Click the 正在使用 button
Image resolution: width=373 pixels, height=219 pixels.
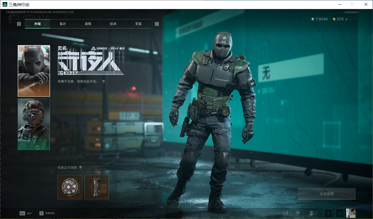[327, 194]
